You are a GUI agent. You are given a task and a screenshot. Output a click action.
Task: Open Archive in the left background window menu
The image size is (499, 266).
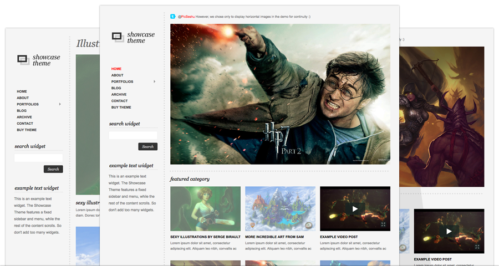pyautogui.click(x=24, y=117)
